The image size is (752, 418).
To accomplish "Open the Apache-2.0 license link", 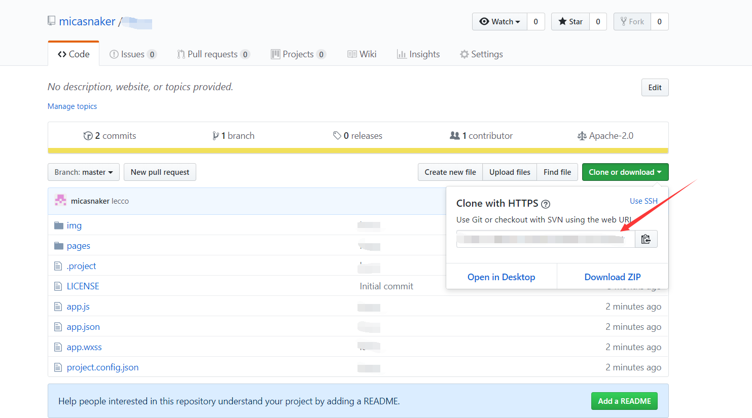I will point(605,136).
